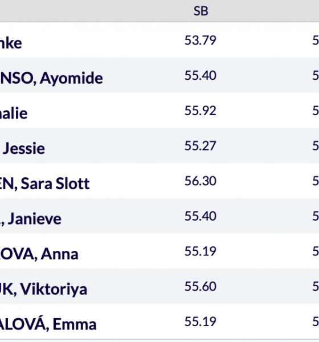Open the Viktoriya athlete profile link

point(43,289)
